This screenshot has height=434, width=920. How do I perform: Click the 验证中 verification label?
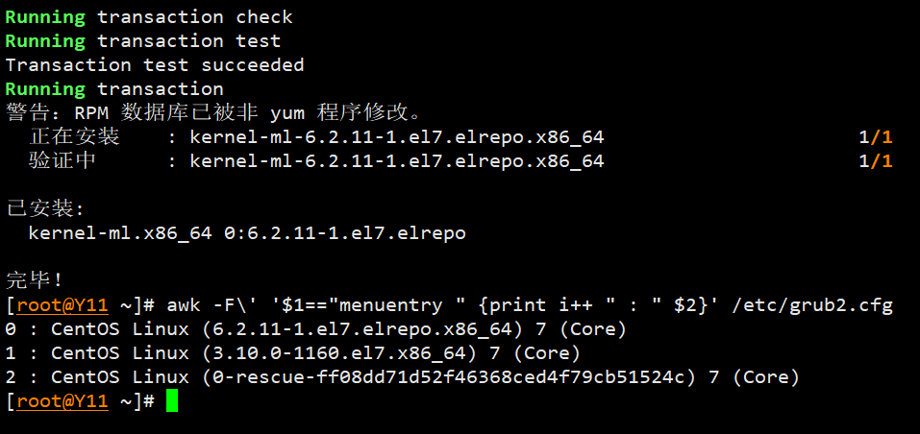[62, 160]
